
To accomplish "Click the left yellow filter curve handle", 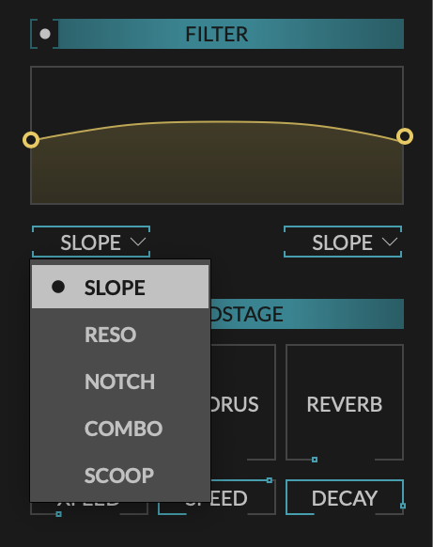I will point(31,140).
